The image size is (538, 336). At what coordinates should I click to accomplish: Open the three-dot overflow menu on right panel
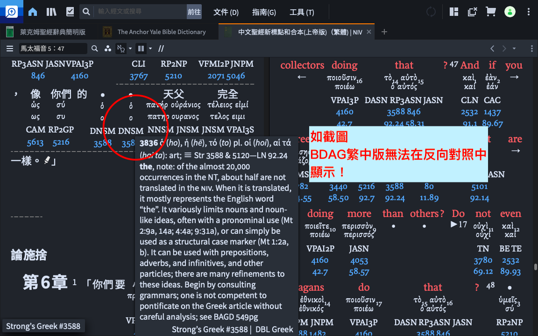click(x=531, y=49)
